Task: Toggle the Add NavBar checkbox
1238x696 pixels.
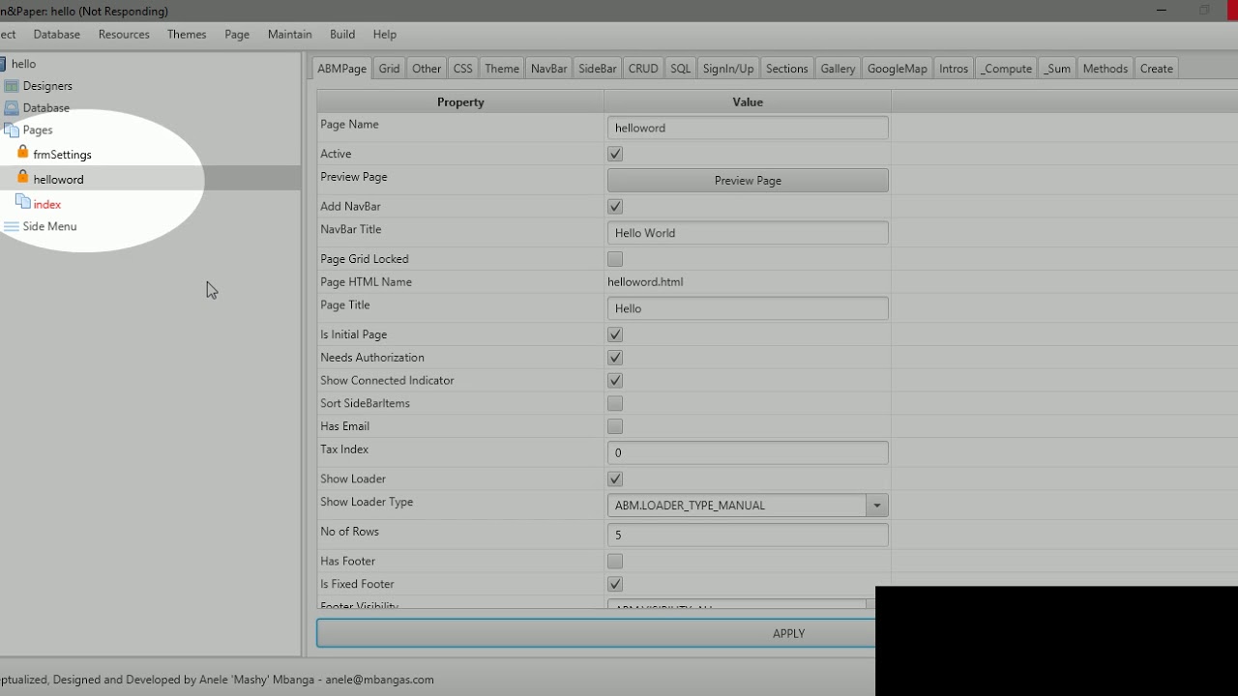Action: (615, 207)
